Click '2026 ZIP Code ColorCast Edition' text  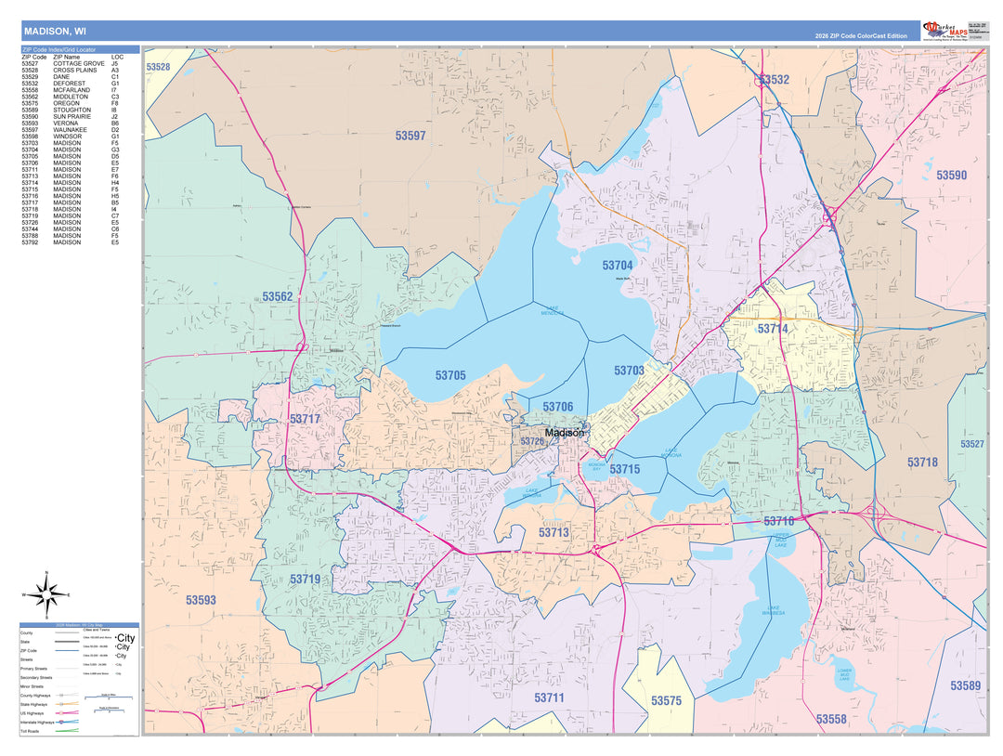click(x=861, y=36)
